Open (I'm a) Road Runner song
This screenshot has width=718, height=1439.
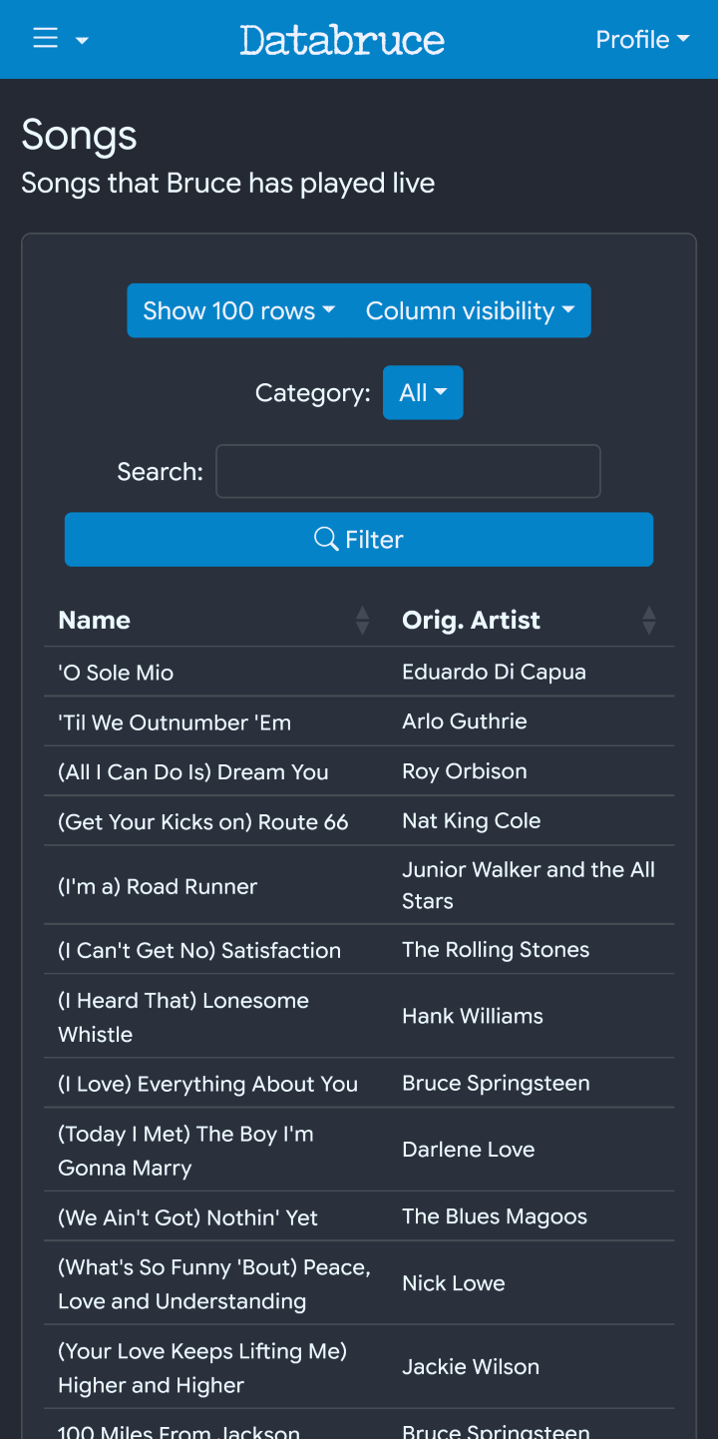pyautogui.click(x=158, y=886)
